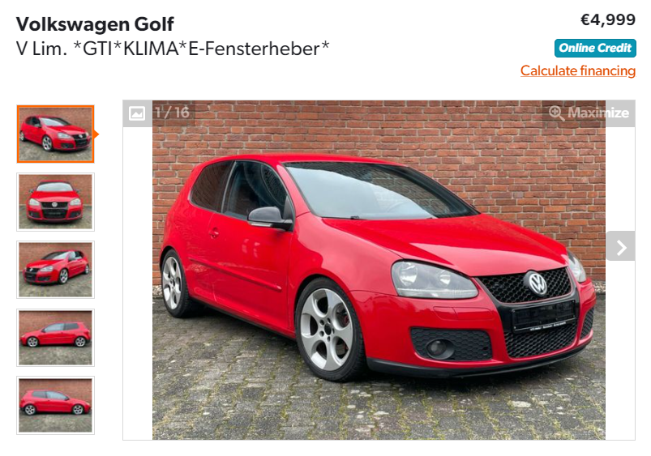Select the first thumbnail with orange border
The image size is (651, 456).
55,134
